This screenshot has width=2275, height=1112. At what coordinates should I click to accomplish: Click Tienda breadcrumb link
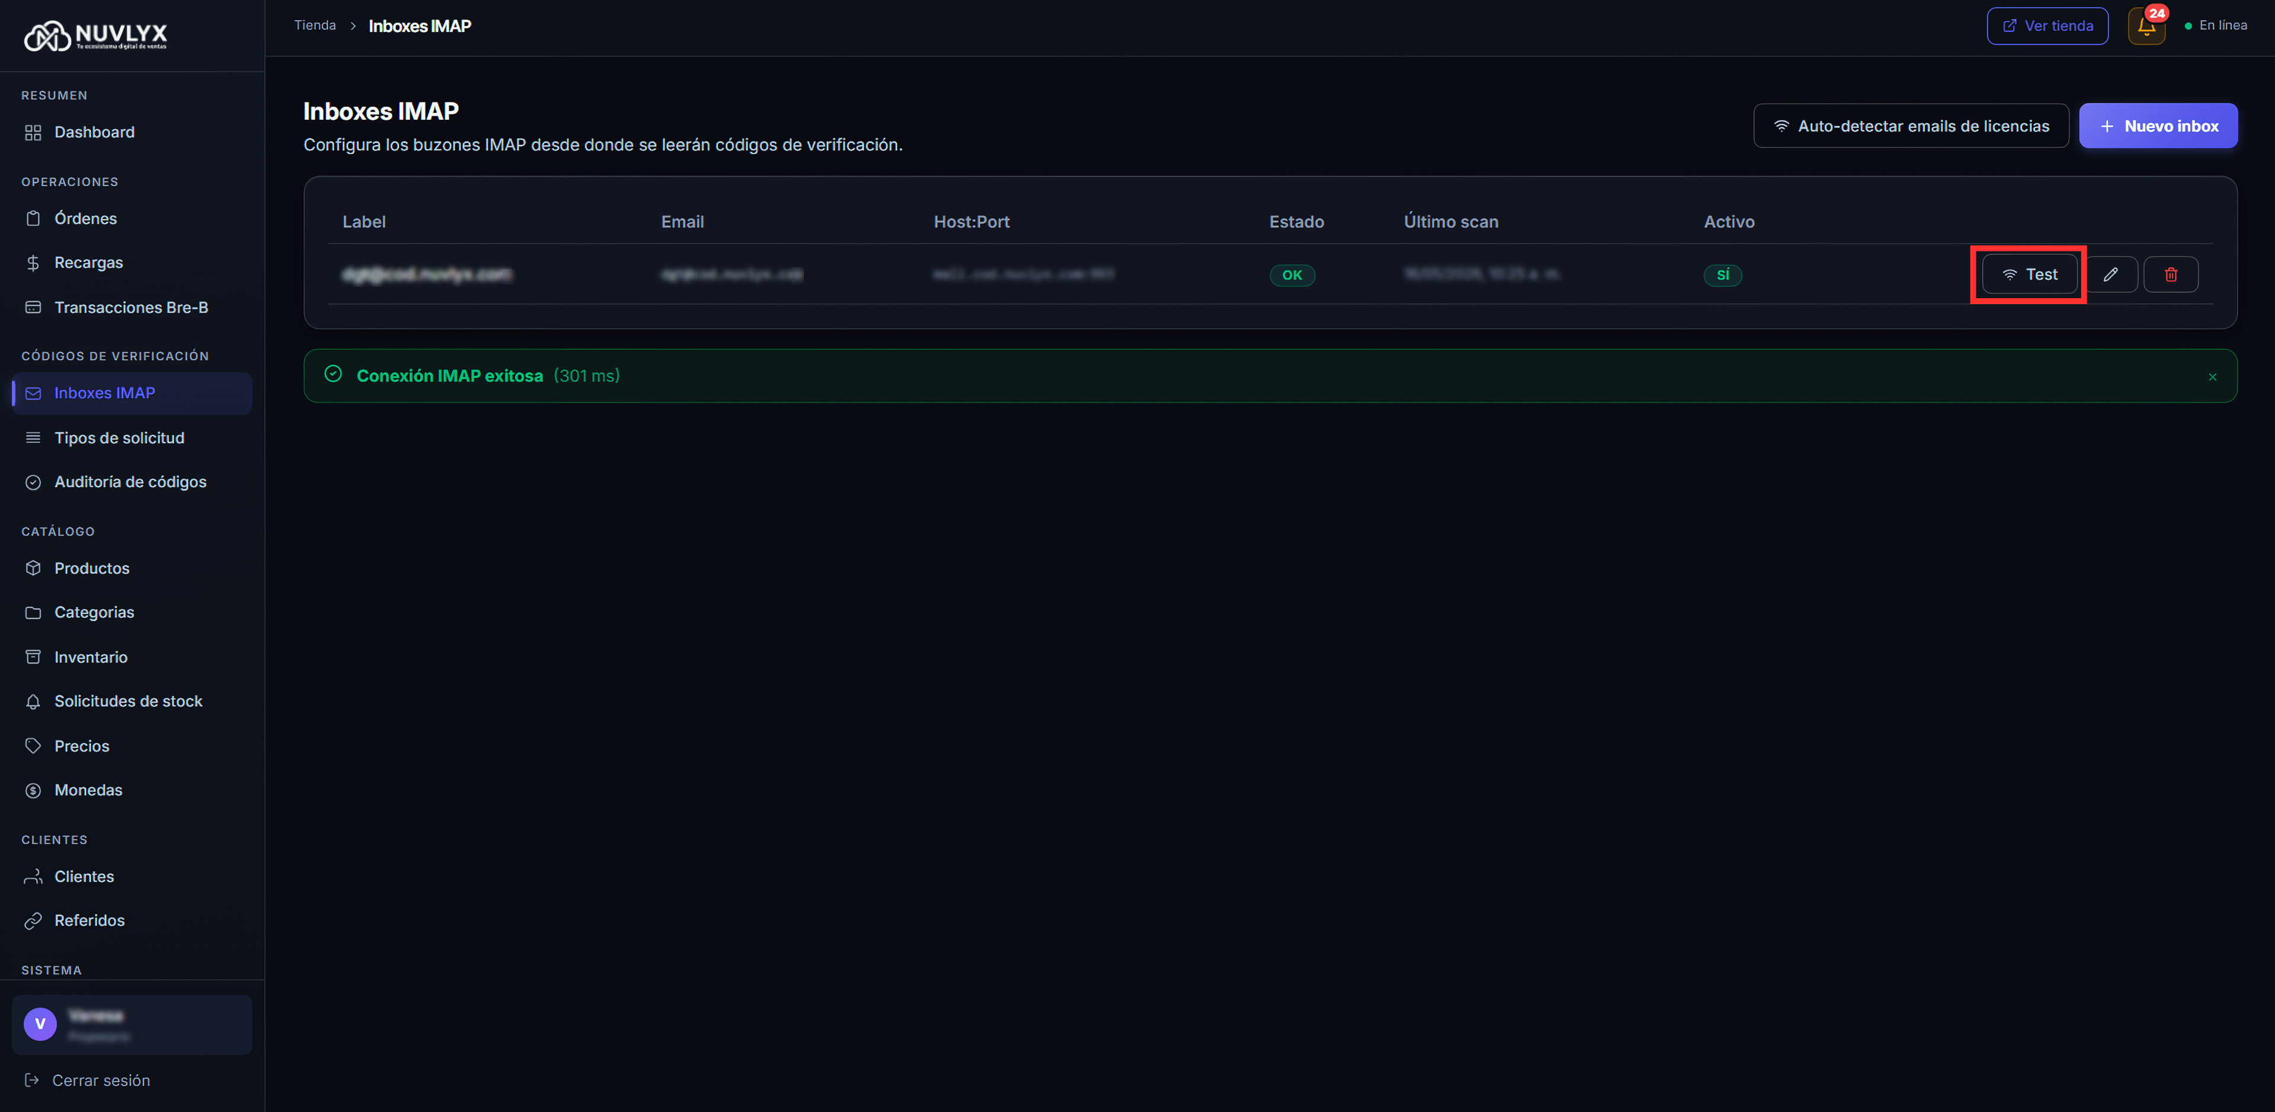(315, 25)
